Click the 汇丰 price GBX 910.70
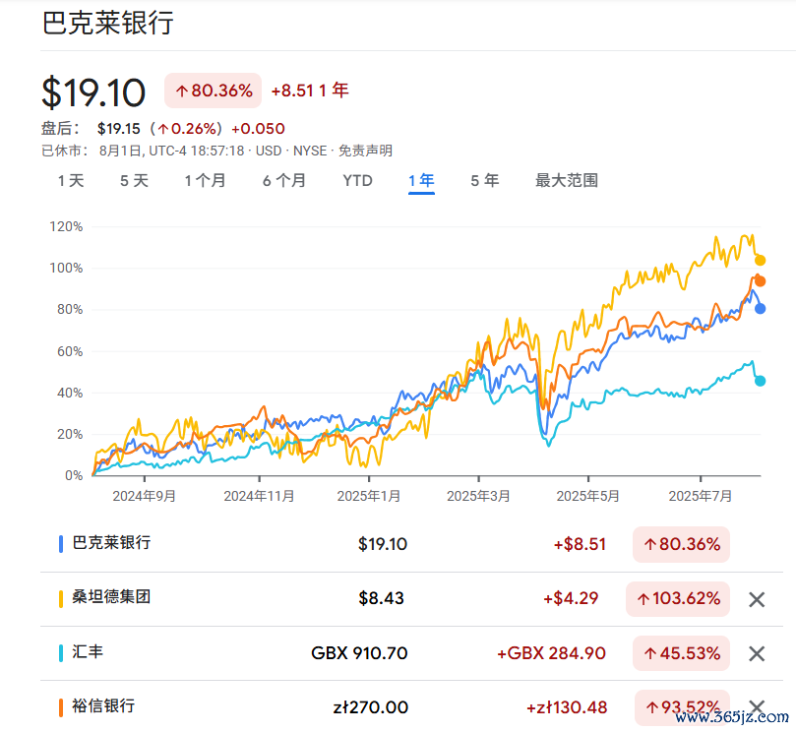 click(x=359, y=653)
